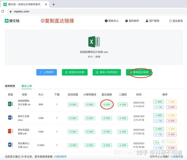
Task: Click 删除 for 校园招聘岗位计划表.xlsx row
Action: tap(171, 107)
